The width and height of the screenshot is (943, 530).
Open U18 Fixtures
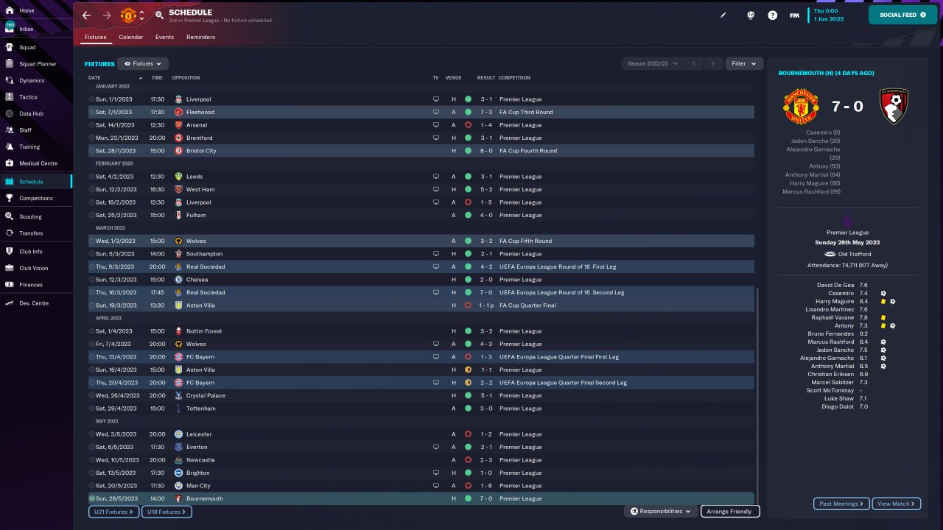166,512
